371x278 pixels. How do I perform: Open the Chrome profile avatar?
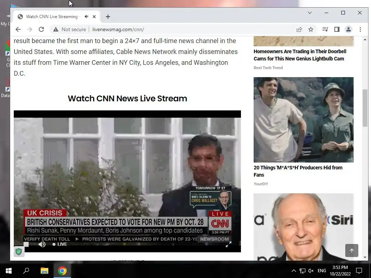point(349,29)
